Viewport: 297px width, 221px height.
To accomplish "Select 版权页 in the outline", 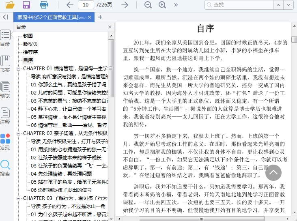I will coord(30,44).
